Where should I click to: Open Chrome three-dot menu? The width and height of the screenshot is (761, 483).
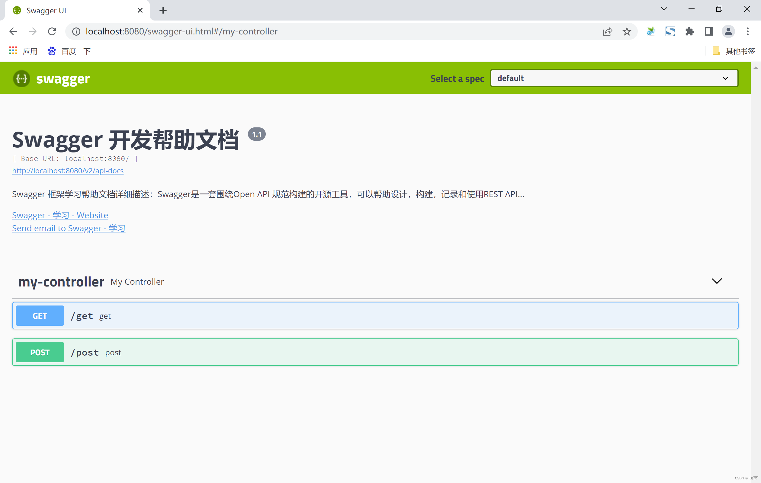747,31
